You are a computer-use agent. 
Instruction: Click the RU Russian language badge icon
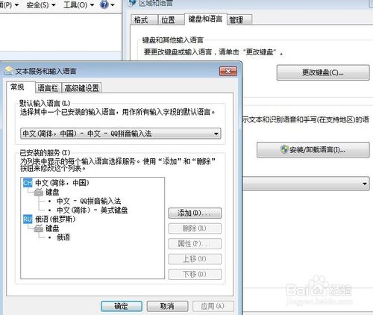point(28,219)
